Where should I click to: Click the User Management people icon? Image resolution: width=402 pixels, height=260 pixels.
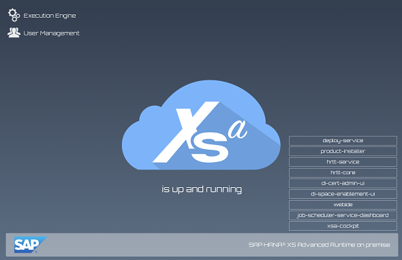pos(14,33)
